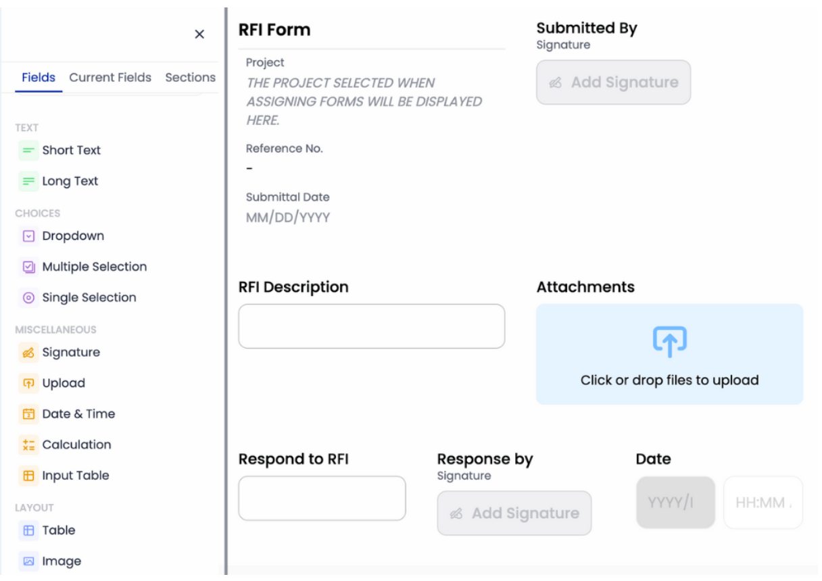Click Add Signature under Submitted By

click(614, 82)
